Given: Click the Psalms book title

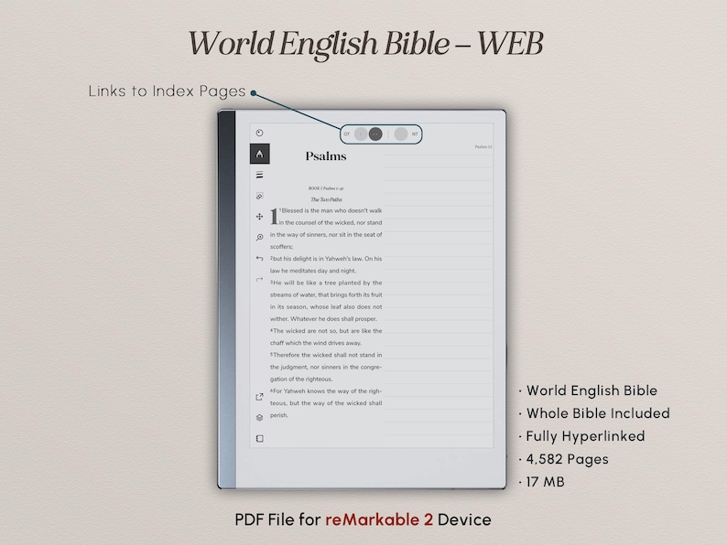Looking at the screenshot, I should tap(326, 156).
